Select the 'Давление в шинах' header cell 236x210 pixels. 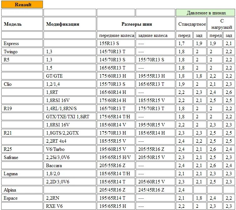pyautogui.click(x=205, y=13)
